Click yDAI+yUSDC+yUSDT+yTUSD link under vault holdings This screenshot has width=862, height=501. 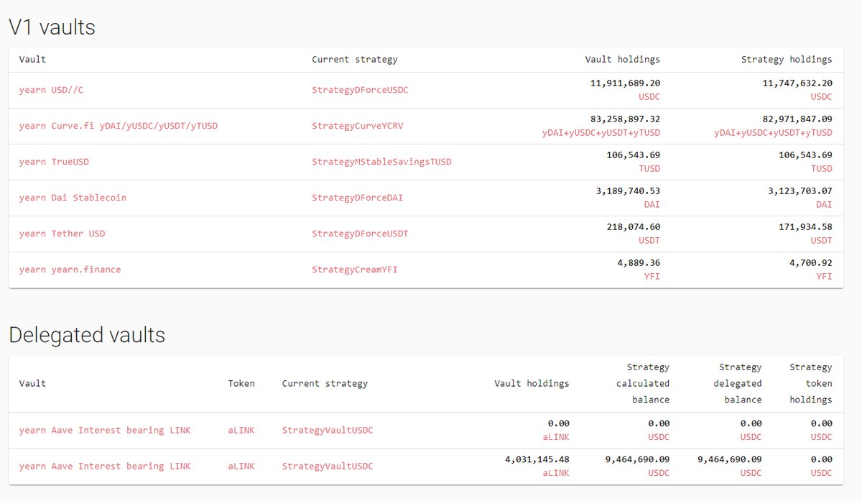[601, 132]
